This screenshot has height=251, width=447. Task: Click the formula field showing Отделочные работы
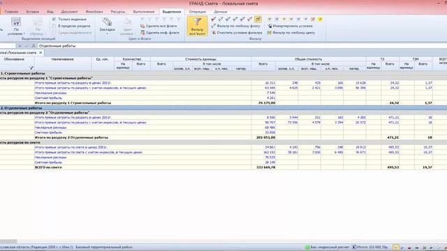point(242,46)
